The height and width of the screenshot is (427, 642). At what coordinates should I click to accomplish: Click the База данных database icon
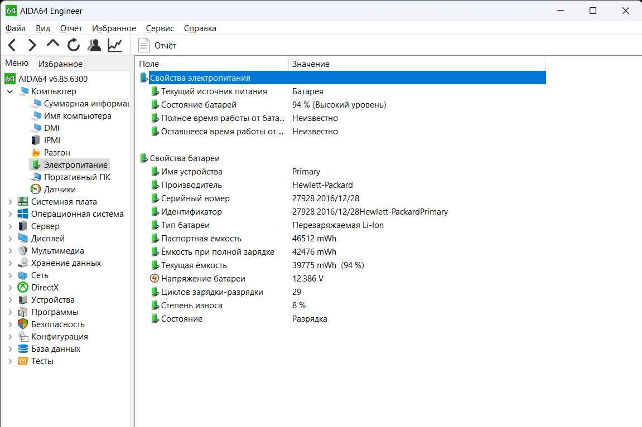click(x=23, y=349)
